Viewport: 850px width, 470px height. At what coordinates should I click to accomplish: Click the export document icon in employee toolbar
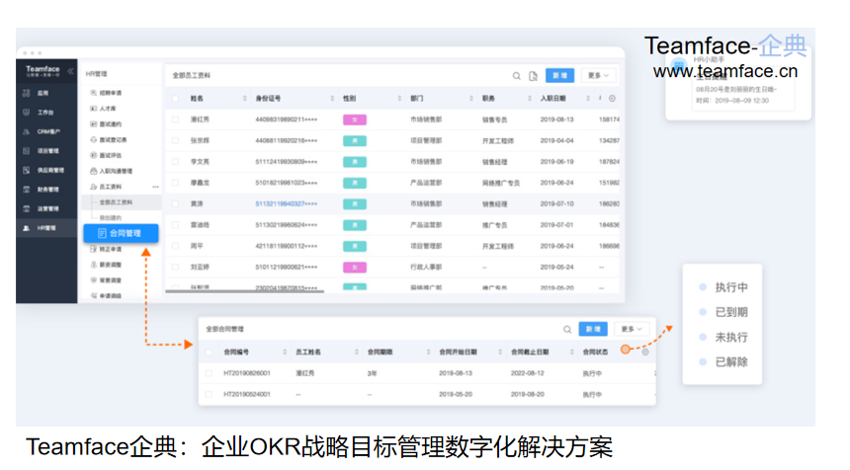(533, 76)
